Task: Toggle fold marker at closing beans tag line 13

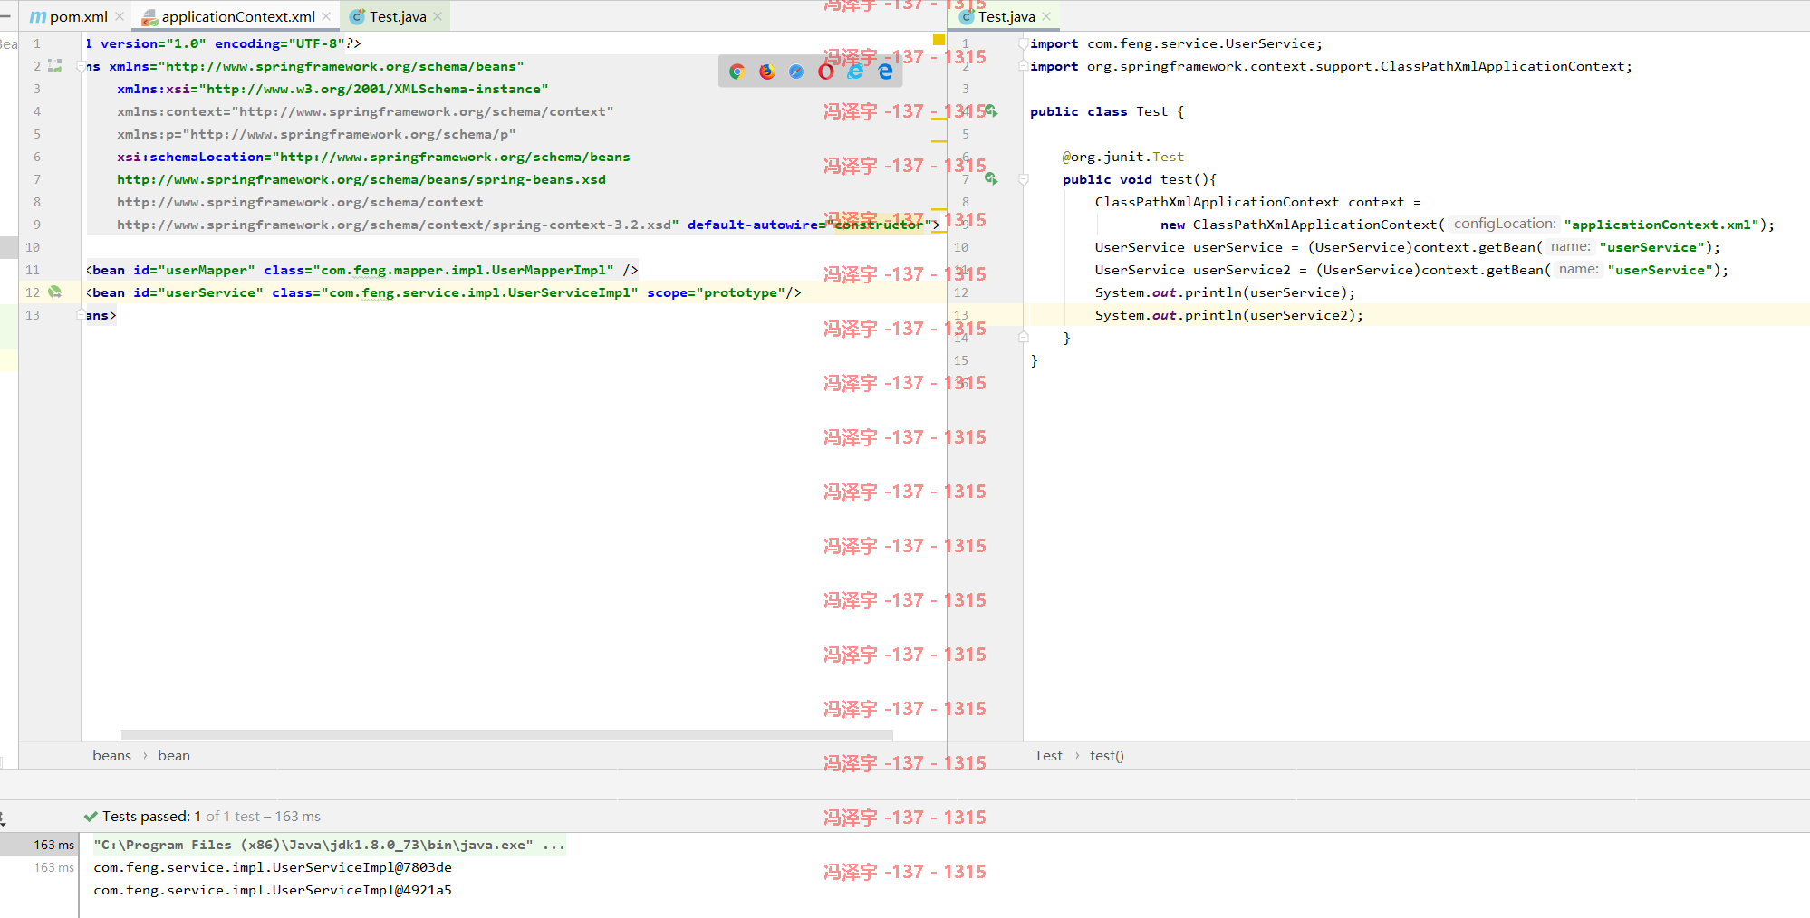Action: (x=82, y=315)
